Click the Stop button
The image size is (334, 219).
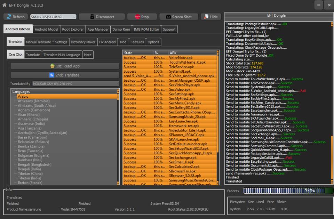[142, 17]
